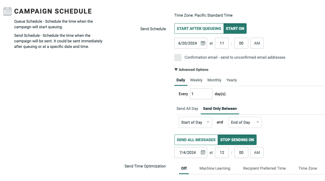Collapse the Advanced Options section

tap(192, 70)
